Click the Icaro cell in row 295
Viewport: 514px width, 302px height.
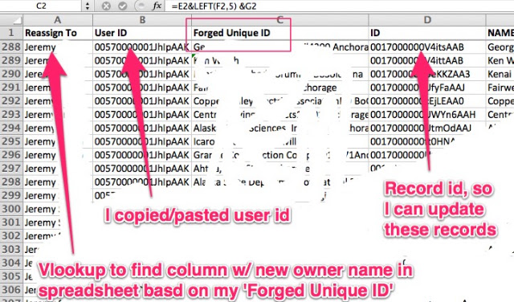click(x=280, y=141)
